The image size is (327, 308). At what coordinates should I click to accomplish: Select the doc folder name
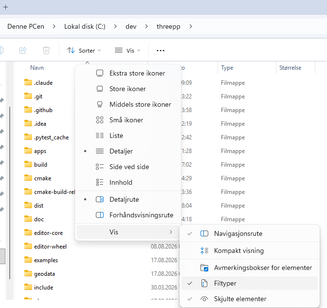click(39, 219)
